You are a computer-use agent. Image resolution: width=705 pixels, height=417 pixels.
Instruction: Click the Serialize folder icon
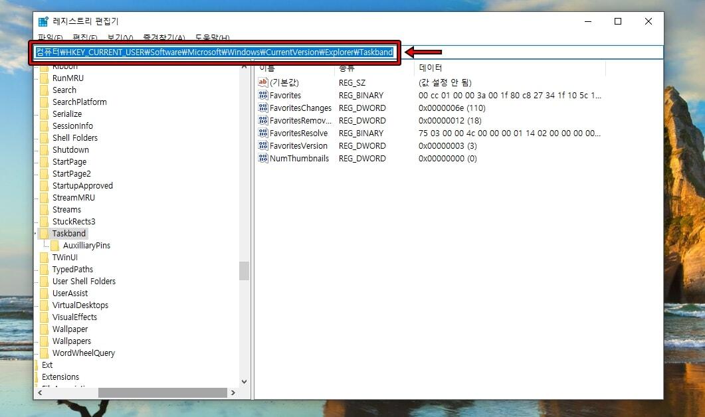coord(44,114)
